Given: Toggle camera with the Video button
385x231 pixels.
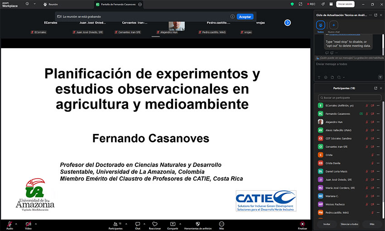Looking at the screenshot, I should (x=28, y=224).
